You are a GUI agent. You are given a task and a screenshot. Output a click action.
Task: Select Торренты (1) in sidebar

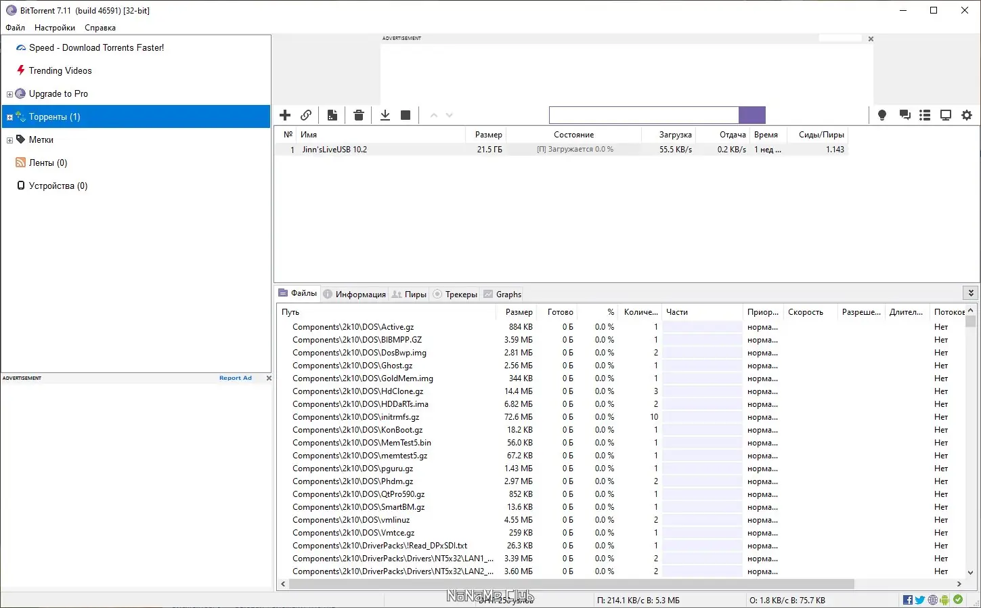click(136, 116)
